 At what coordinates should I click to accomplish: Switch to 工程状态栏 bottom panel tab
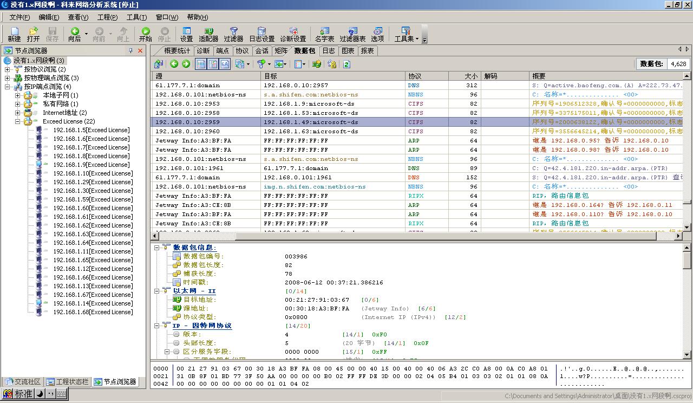67,381
